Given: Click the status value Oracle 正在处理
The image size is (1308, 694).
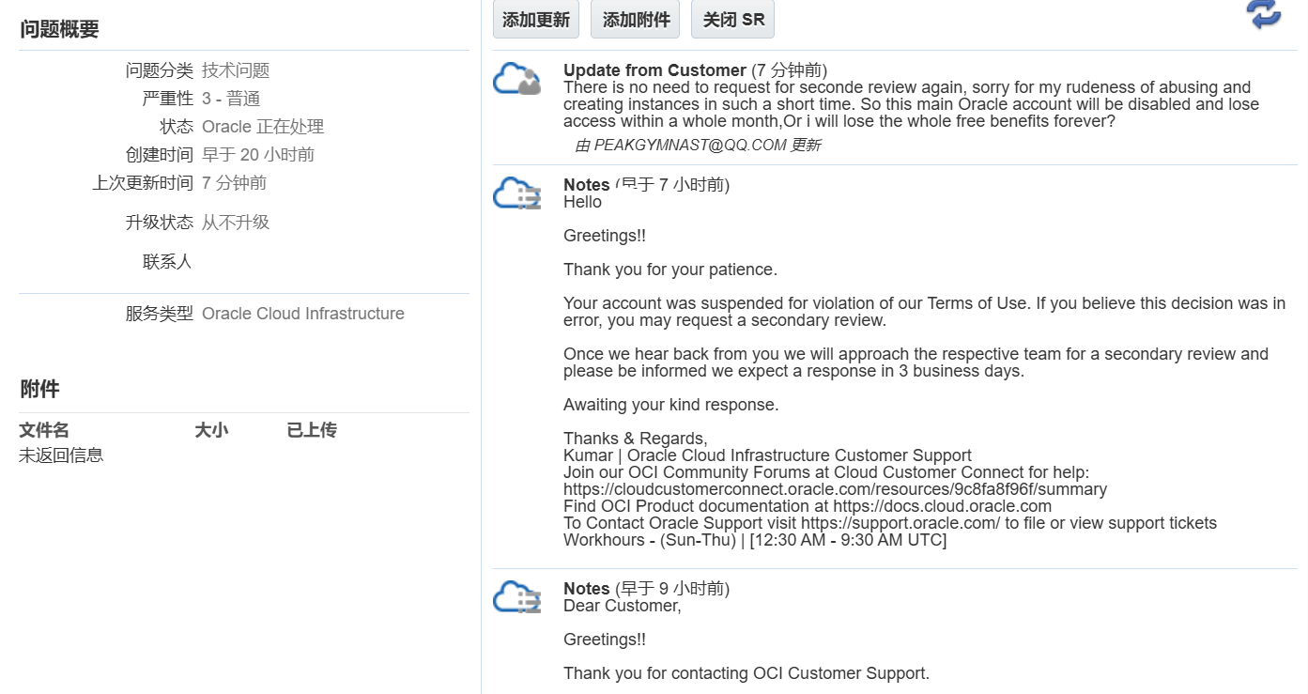Looking at the screenshot, I should (x=263, y=127).
